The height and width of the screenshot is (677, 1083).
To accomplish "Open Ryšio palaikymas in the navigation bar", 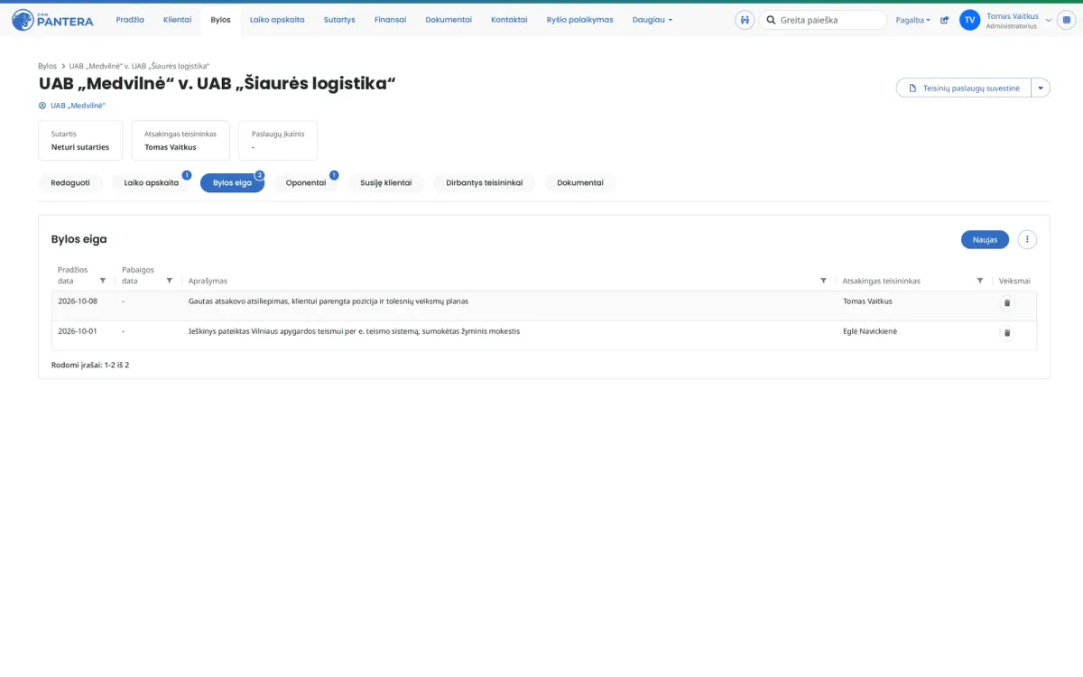I will (x=580, y=20).
